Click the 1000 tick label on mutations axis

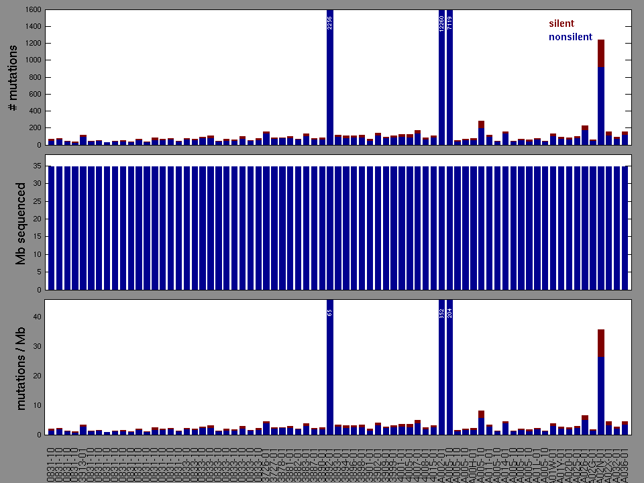click(x=32, y=60)
